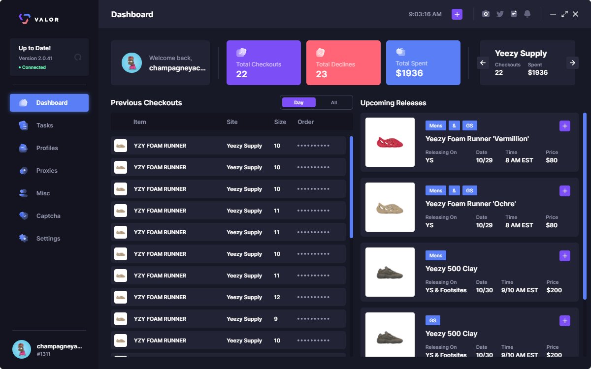Click the Mens Yeezy 500 Clay thumbnail

(x=390, y=272)
